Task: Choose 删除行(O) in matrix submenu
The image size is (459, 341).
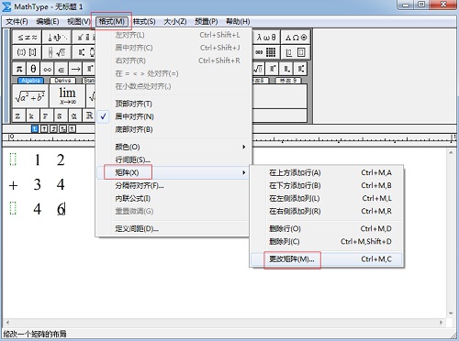Action: coord(327,228)
